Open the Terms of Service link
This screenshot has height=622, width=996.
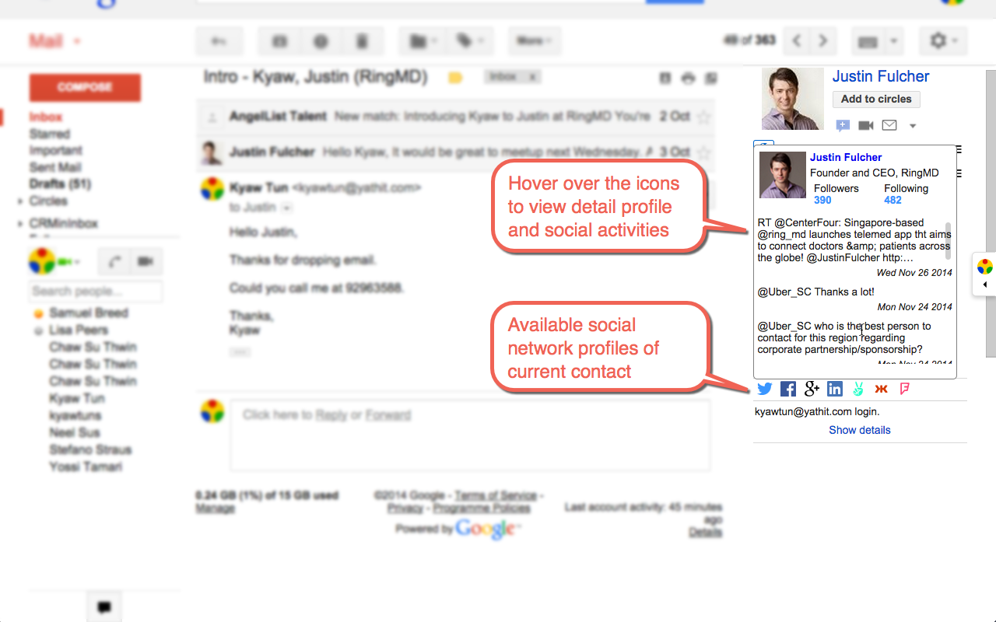coord(496,495)
